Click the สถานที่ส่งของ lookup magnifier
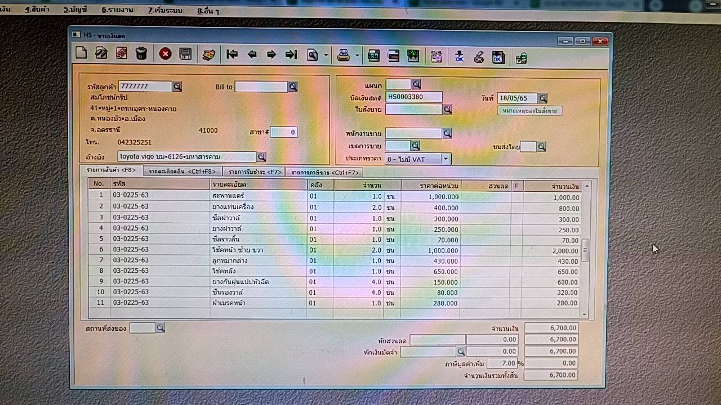Viewport: 721px width, 405px height. [x=160, y=327]
